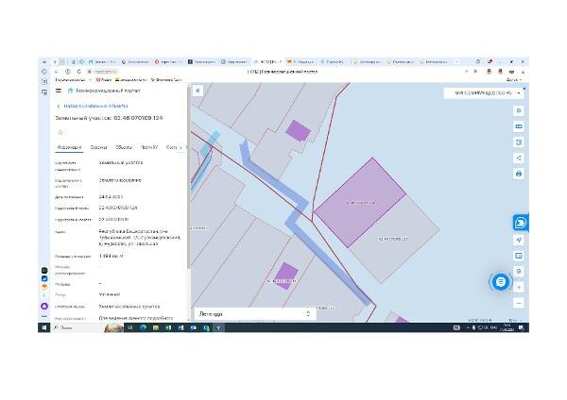Viewport: 567px width, 400px height.
Task: Open a new browser tab with plus
Action: tap(456, 62)
